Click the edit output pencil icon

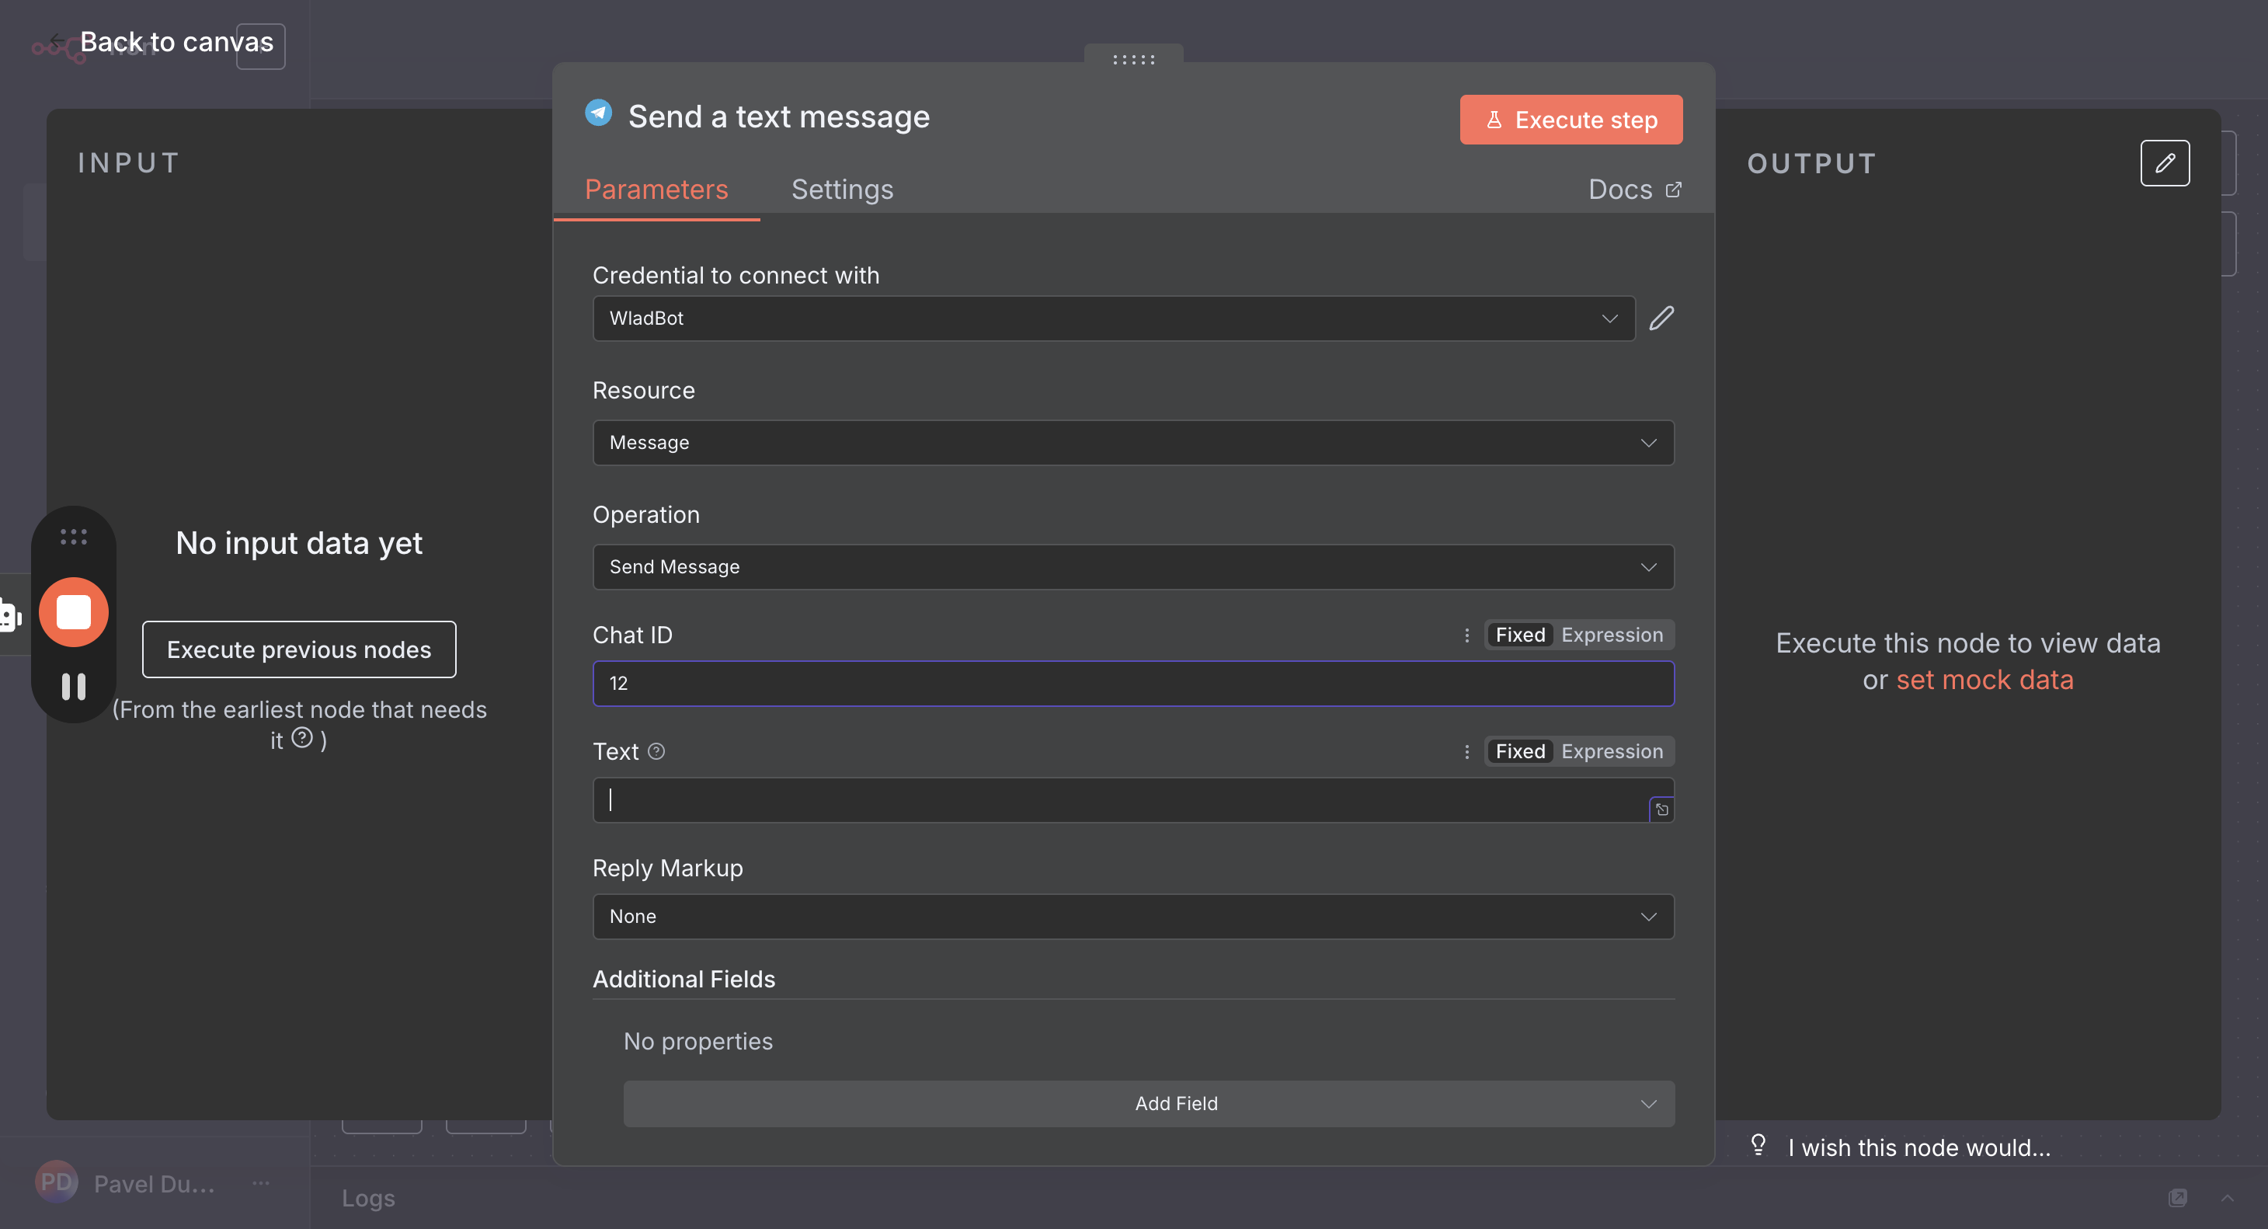point(2164,163)
